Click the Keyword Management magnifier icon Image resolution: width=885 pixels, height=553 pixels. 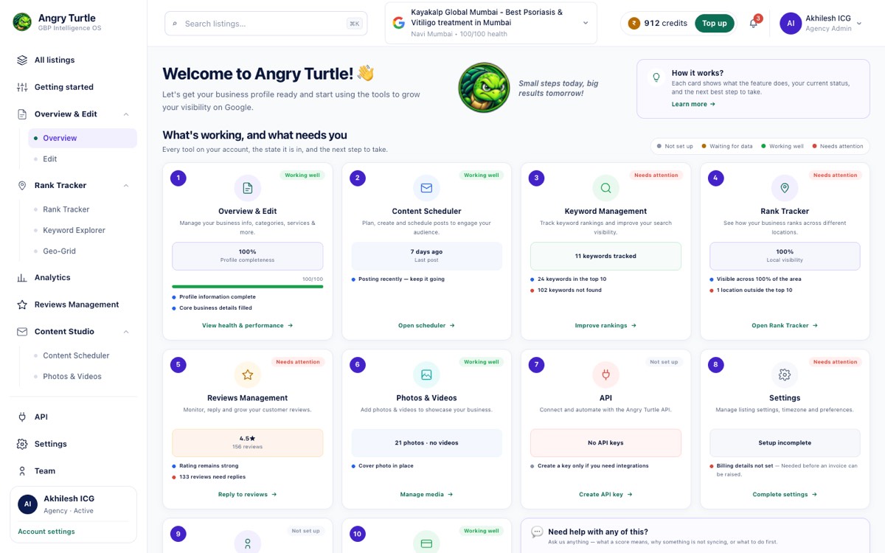pyautogui.click(x=605, y=188)
